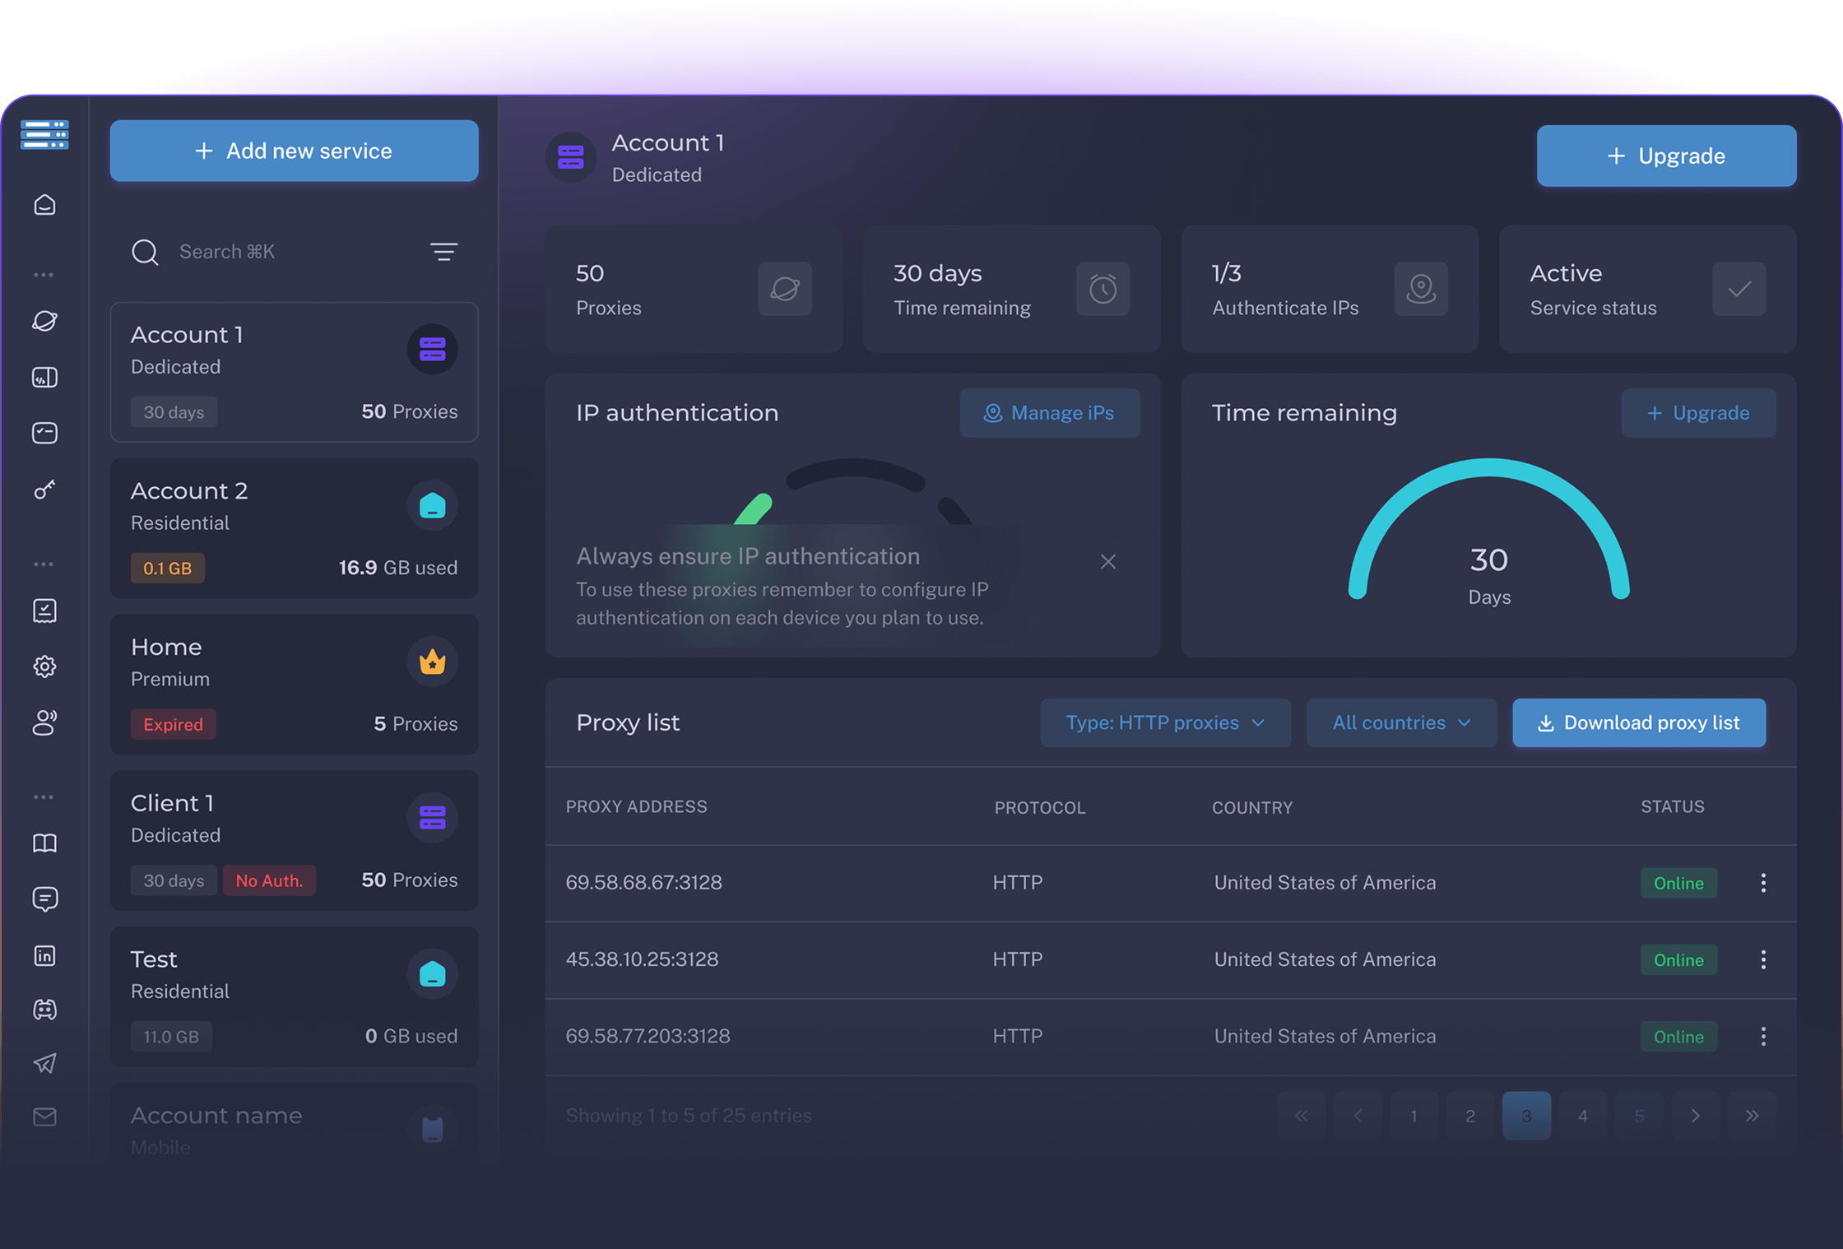Select Account 2 Residential in service list
Screen dimensions: 1843x1249
[x=294, y=527]
